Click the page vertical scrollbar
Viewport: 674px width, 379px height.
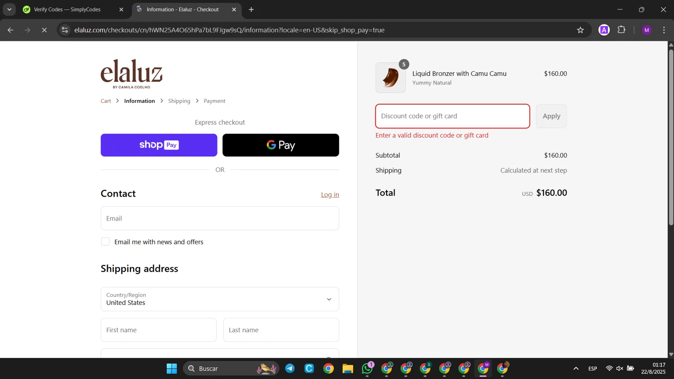pyautogui.click(x=671, y=137)
